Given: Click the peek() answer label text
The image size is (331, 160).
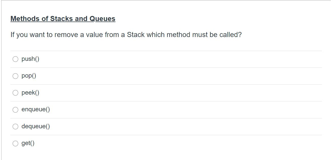Looking at the screenshot, I should coord(30,93).
